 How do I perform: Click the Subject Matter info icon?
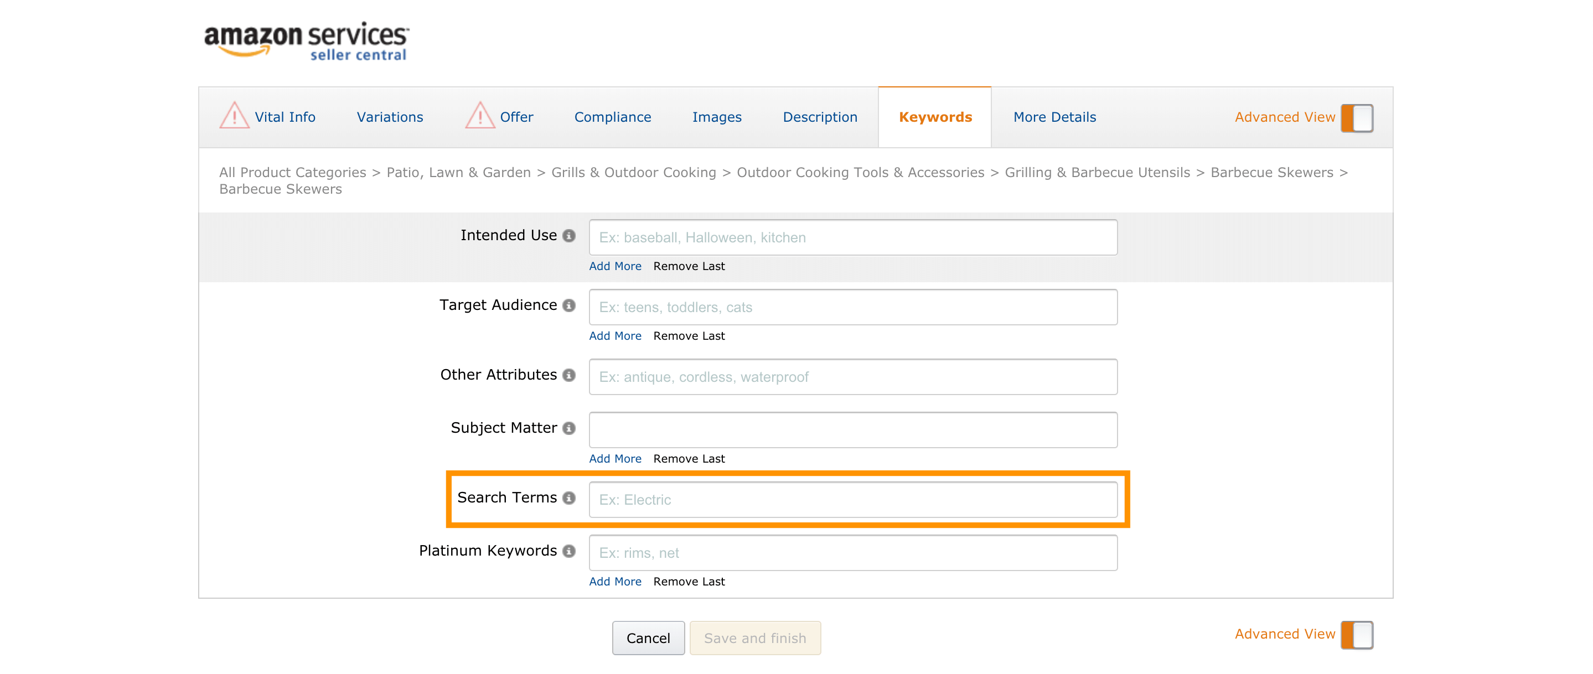point(569,428)
